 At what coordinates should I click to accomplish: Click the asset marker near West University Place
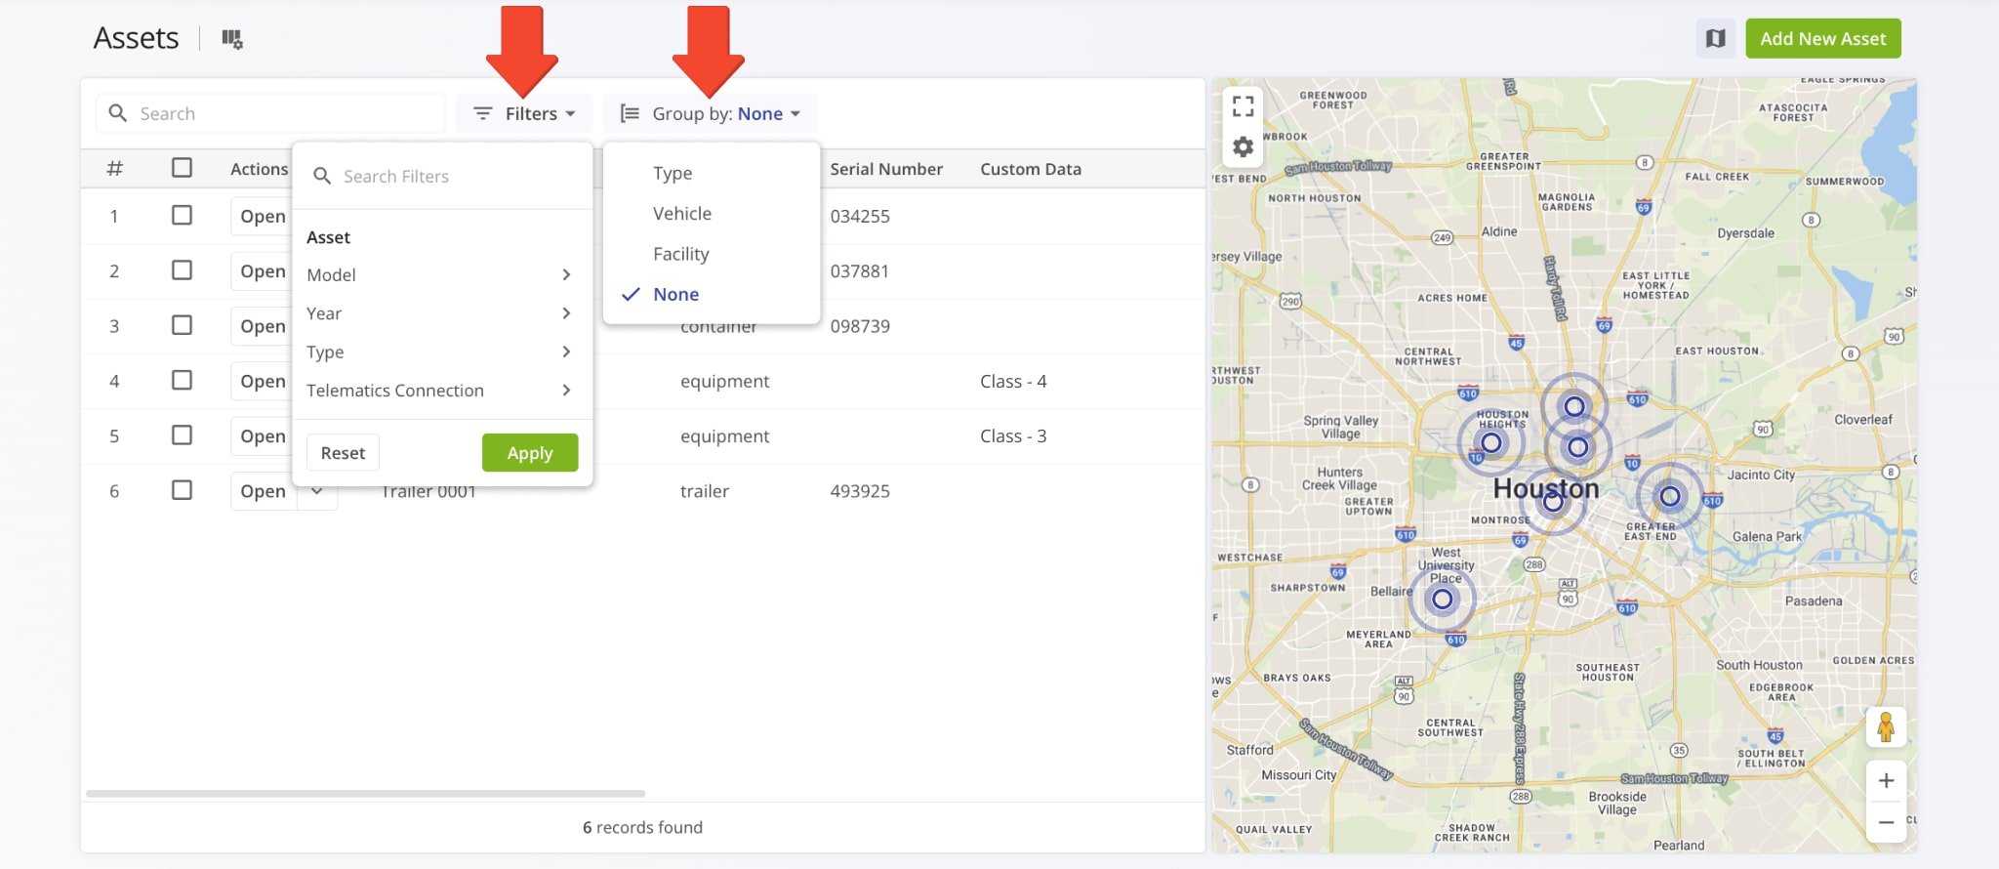click(1442, 599)
